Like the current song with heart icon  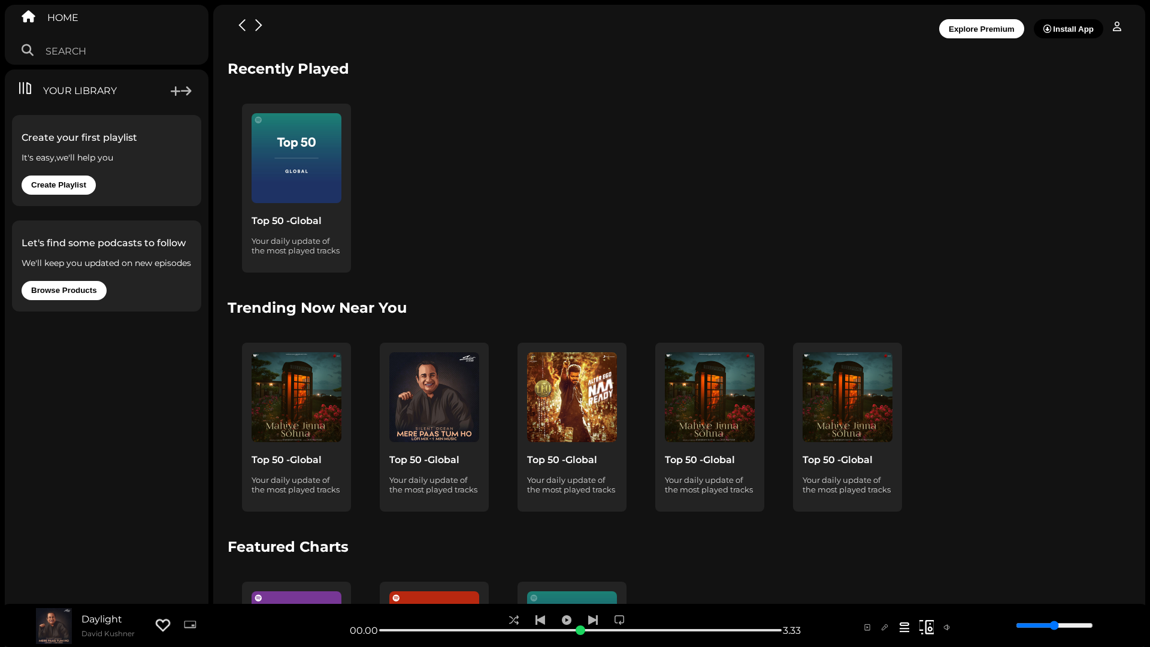point(163,625)
